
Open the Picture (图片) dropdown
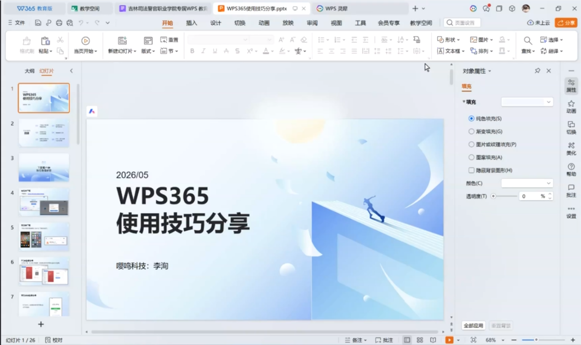click(x=482, y=40)
